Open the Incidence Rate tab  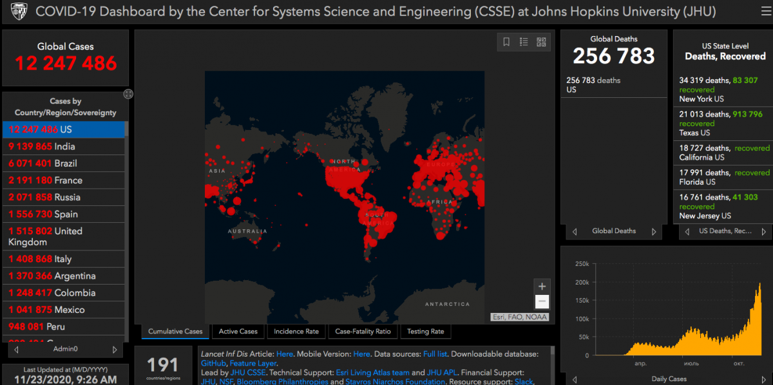point(296,332)
